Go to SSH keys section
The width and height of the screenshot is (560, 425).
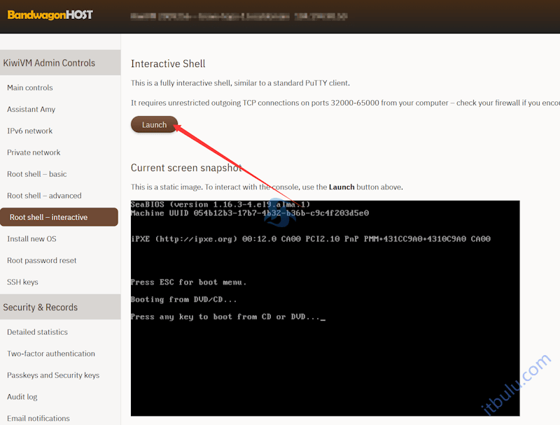[x=22, y=282]
